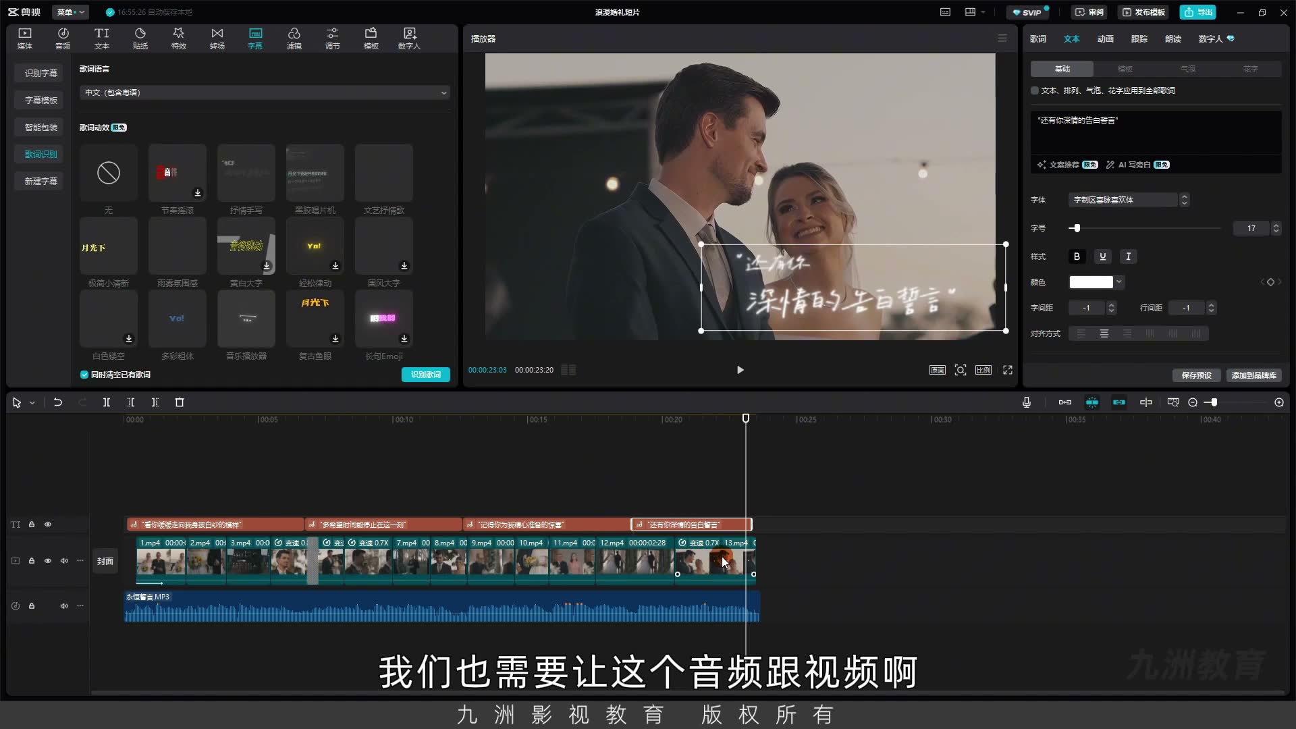Open the 菜单 menu dropdown
1296x729 pixels.
pos(71,12)
